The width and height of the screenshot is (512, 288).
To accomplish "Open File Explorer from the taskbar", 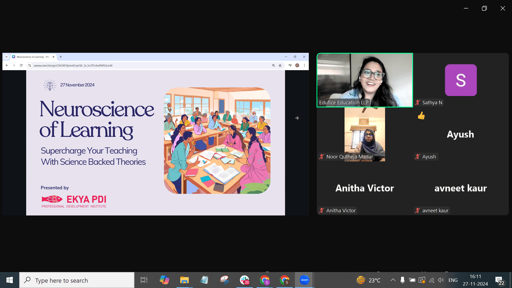I will click(x=184, y=280).
